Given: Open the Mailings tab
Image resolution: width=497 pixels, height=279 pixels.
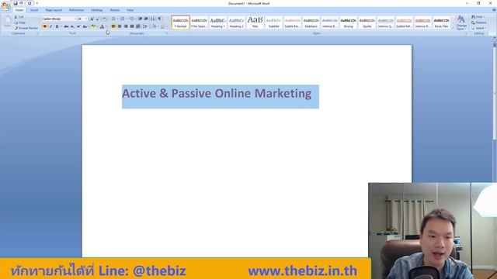Looking at the screenshot, I should pyautogui.click(x=97, y=10).
